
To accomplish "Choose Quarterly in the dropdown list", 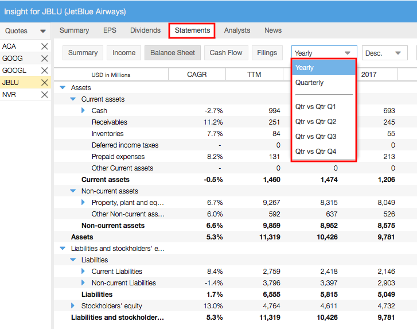I will click(324, 83).
